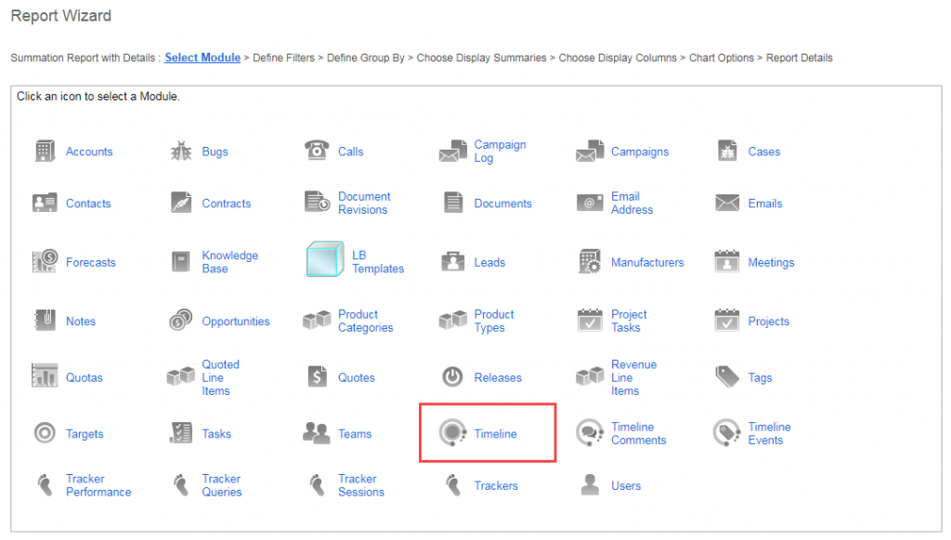Pick the Tags label icon
951x540 pixels.
[x=726, y=377]
